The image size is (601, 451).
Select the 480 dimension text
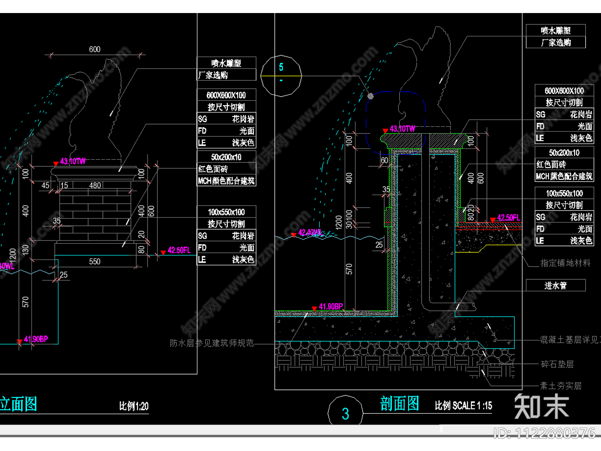click(95, 185)
